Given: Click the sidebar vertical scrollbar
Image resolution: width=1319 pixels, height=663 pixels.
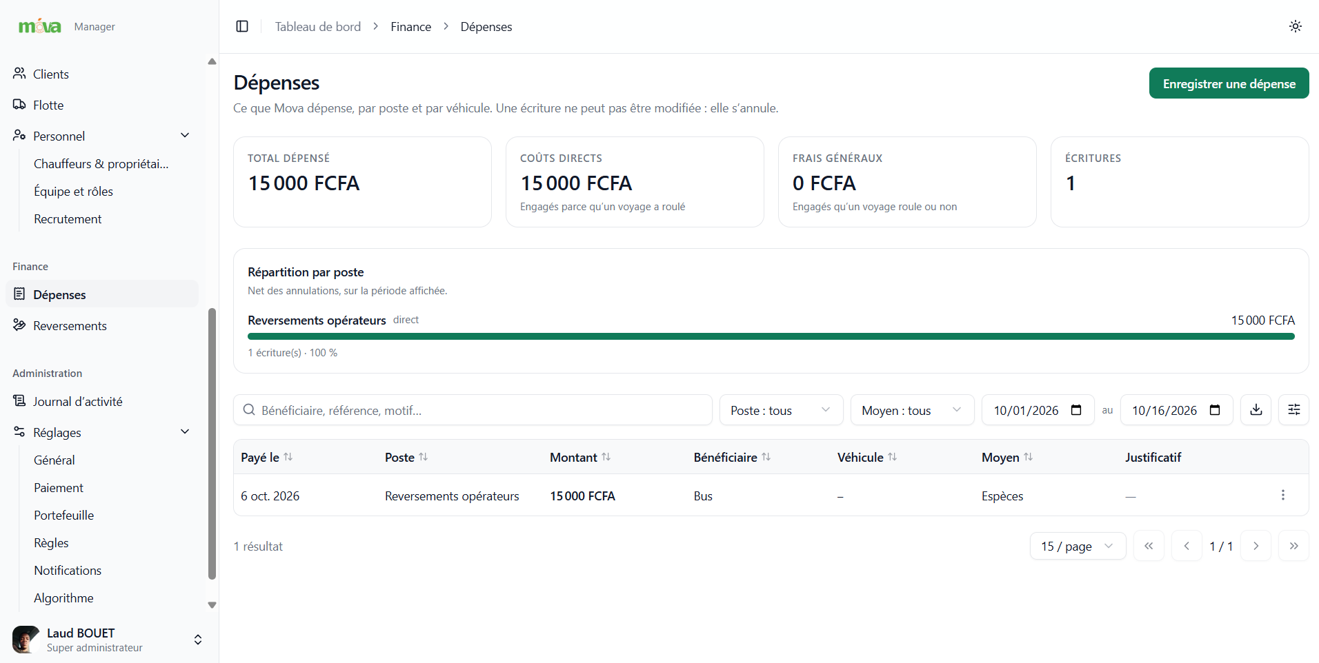Looking at the screenshot, I should coord(212,443).
